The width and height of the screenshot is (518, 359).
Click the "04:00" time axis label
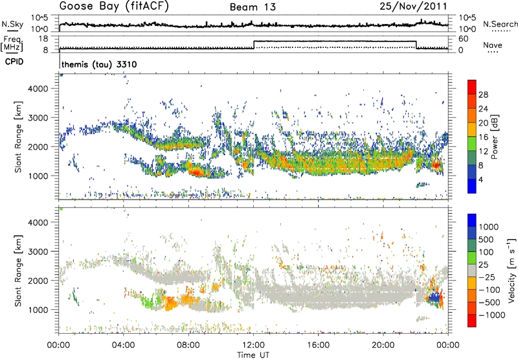click(123, 345)
